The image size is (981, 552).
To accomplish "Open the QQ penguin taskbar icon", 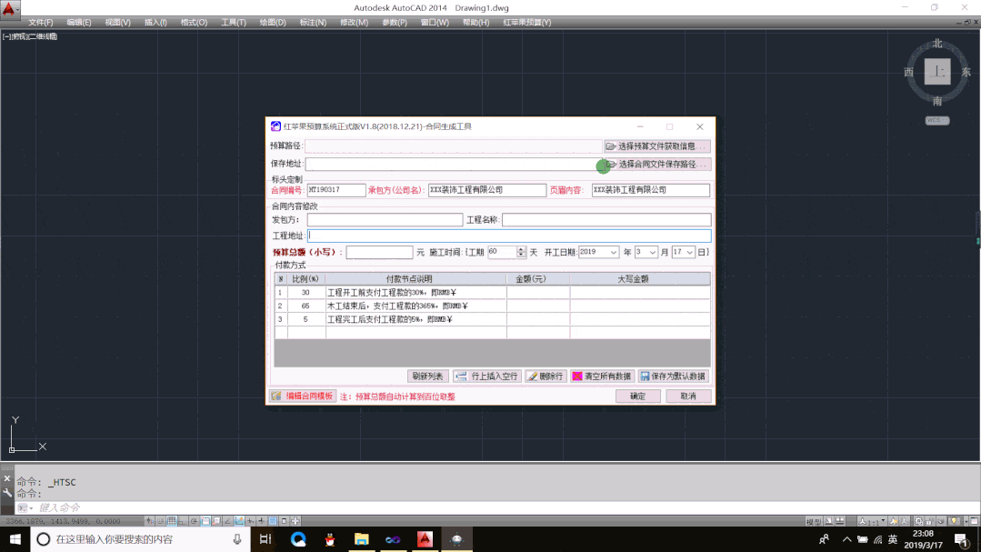I will coord(330,539).
